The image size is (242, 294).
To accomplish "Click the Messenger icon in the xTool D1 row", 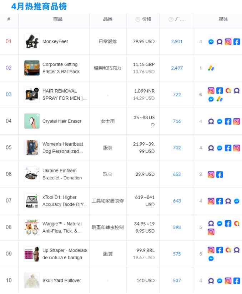I will (237, 201).
